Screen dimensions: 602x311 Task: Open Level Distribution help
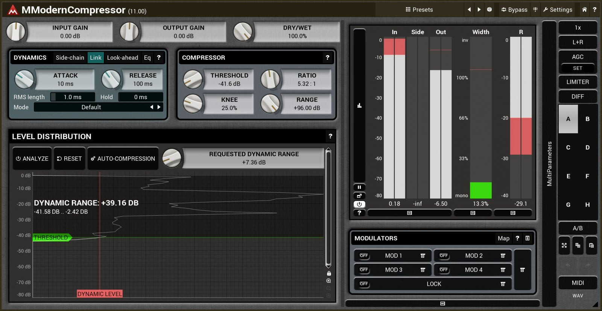pyautogui.click(x=330, y=136)
